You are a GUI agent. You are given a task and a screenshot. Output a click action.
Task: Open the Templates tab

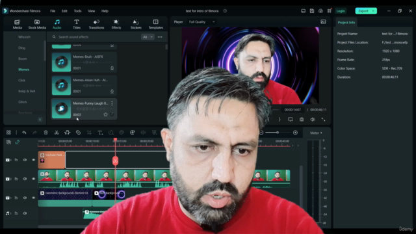[156, 24]
